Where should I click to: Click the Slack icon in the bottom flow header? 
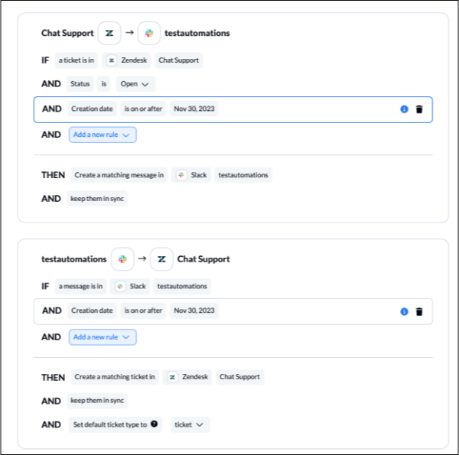point(122,259)
